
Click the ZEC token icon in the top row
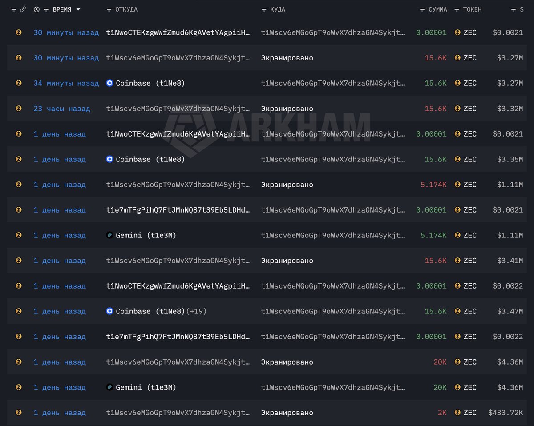coord(457,32)
